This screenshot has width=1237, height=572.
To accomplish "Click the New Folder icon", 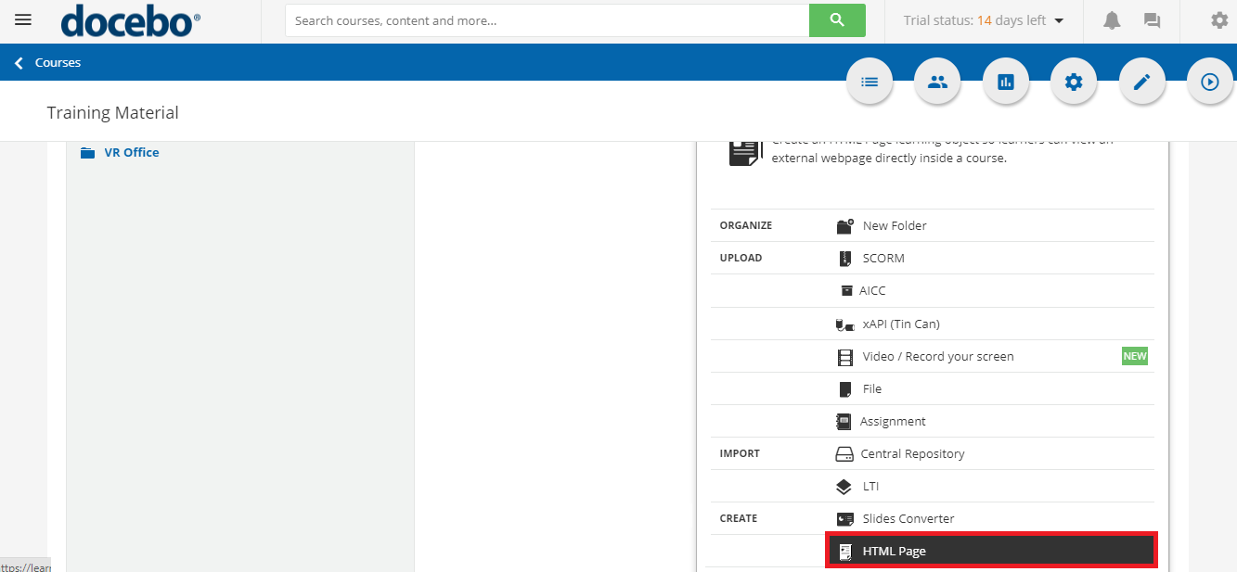I will (x=844, y=225).
